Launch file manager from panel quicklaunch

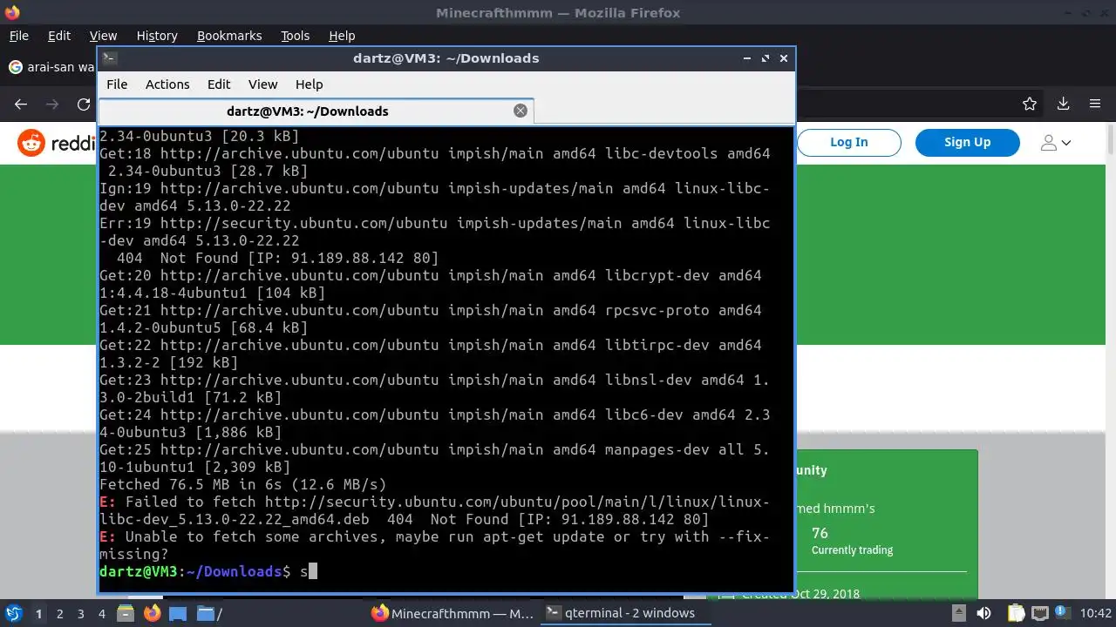coord(126,613)
